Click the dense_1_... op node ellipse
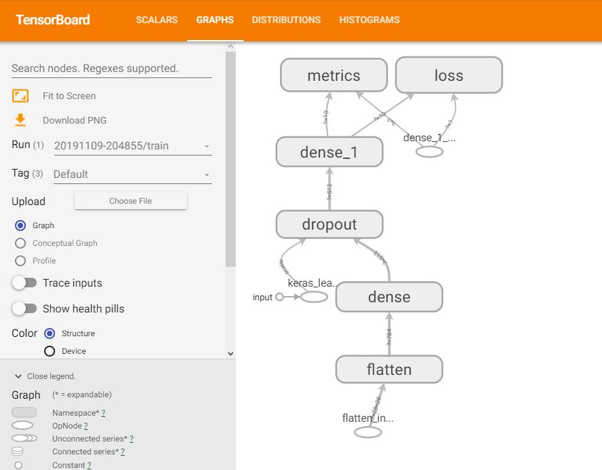The height and width of the screenshot is (470, 602). point(429,151)
